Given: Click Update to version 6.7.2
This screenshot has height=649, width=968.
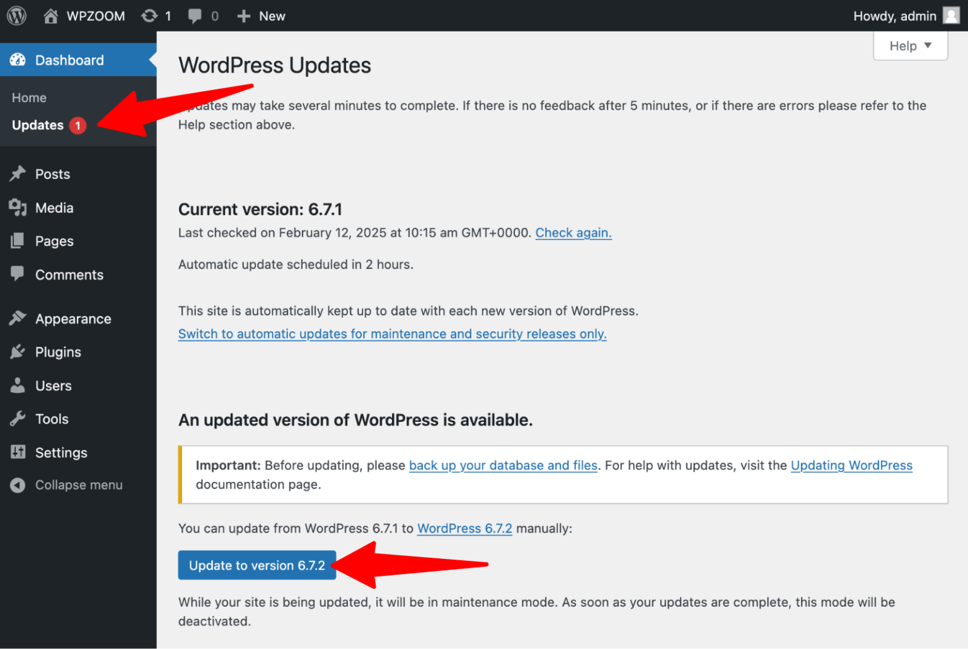Looking at the screenshot, I should point(256,565).
